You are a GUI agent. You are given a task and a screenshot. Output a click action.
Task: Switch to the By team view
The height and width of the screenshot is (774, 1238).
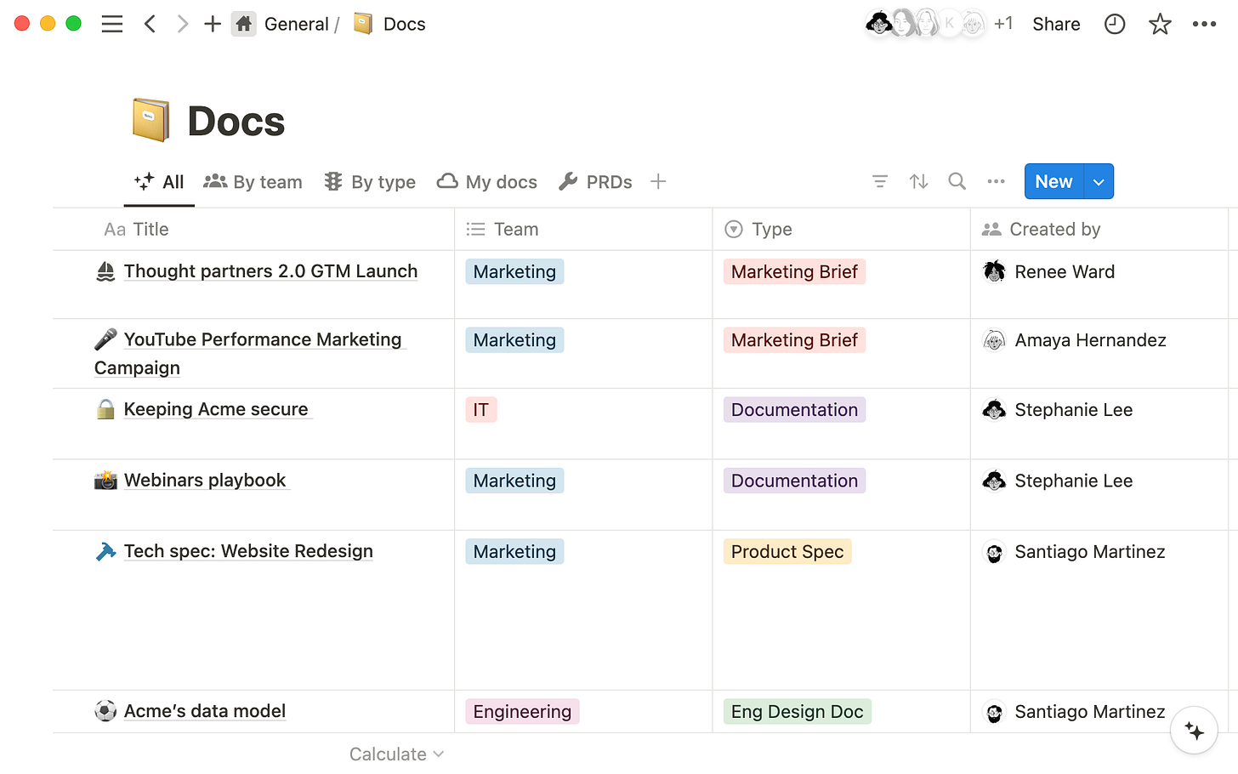coord(253,181)
